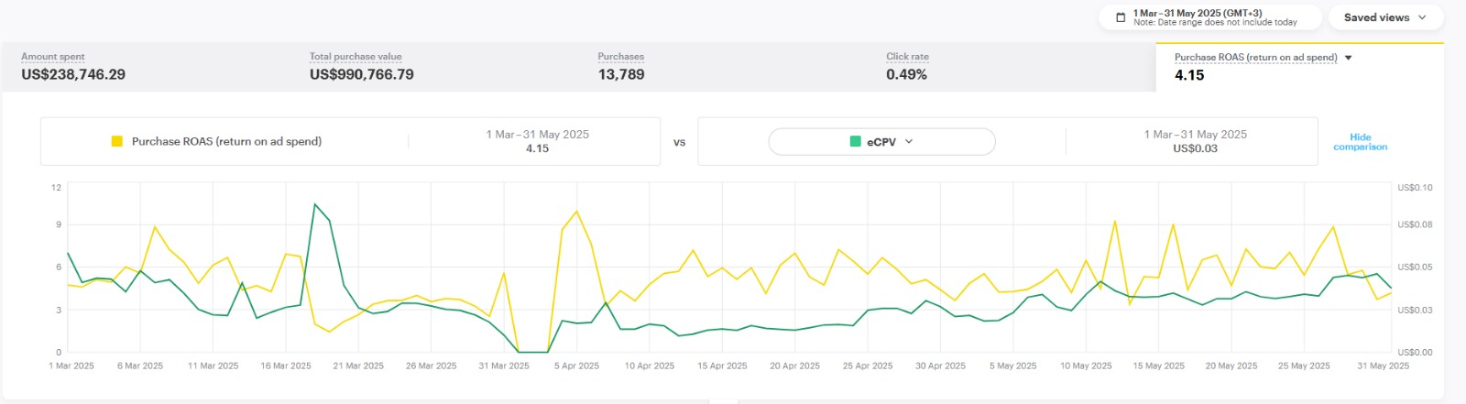Image resolution: width=1466 pixels, height=404 pixels.
Task: Click the triangle arrow beside Purchase ROAS tab
Action: [x=1348, y=58]
